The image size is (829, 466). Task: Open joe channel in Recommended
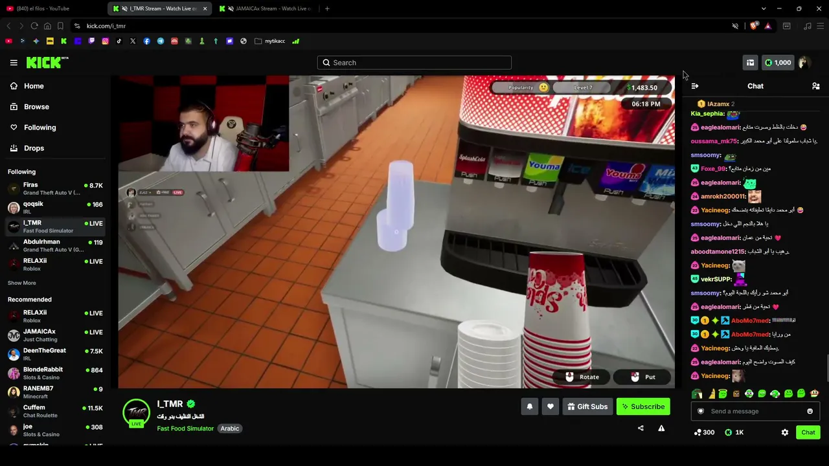[55, 430]
